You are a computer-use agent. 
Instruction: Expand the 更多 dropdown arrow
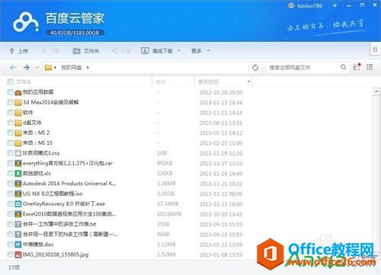[x=209, y=51]
